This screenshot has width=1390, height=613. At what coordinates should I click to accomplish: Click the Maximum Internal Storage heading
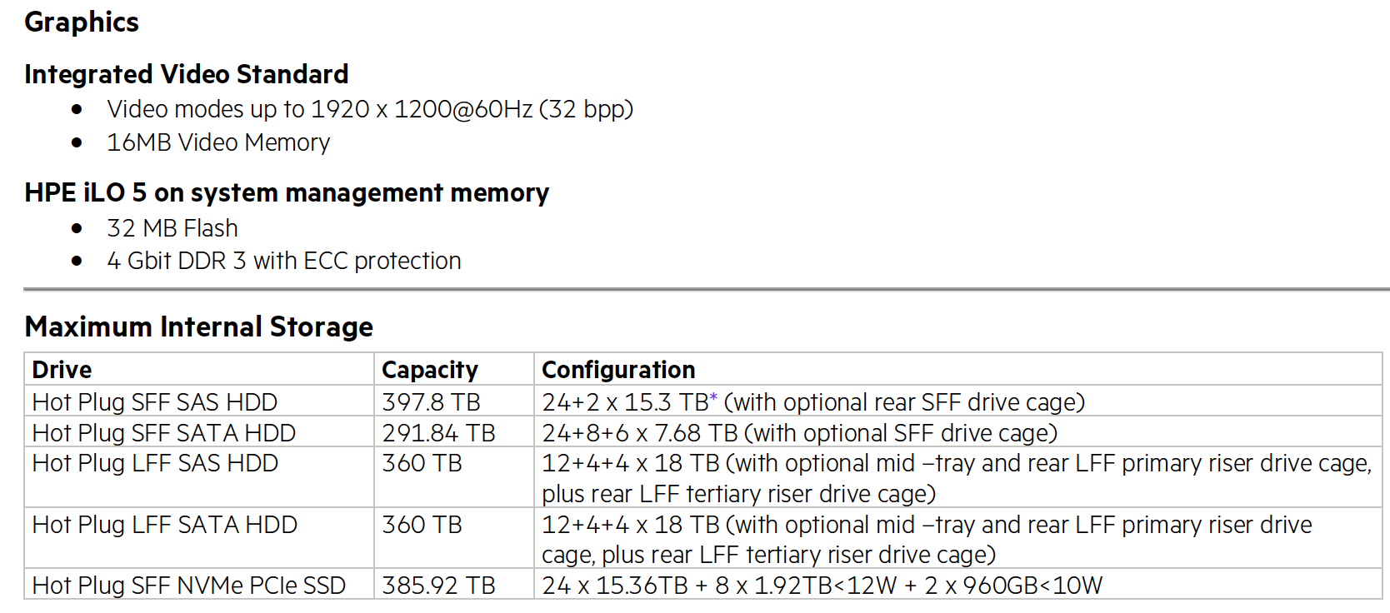point(199,326)
